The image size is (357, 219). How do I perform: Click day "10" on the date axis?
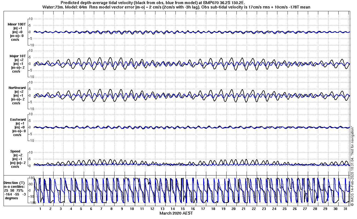[x=132, y=209]
